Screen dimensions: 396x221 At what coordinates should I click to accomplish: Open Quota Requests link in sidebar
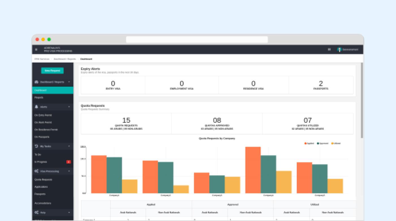(43, 179)
